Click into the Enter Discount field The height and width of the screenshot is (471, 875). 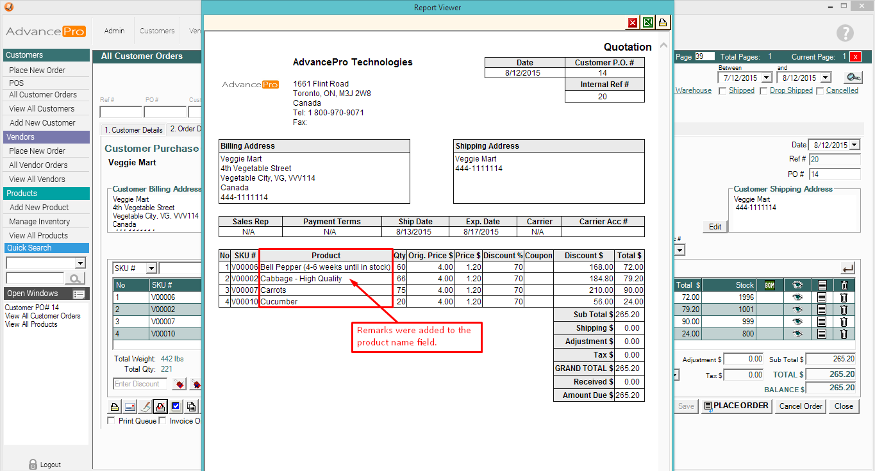pos(140,384)
